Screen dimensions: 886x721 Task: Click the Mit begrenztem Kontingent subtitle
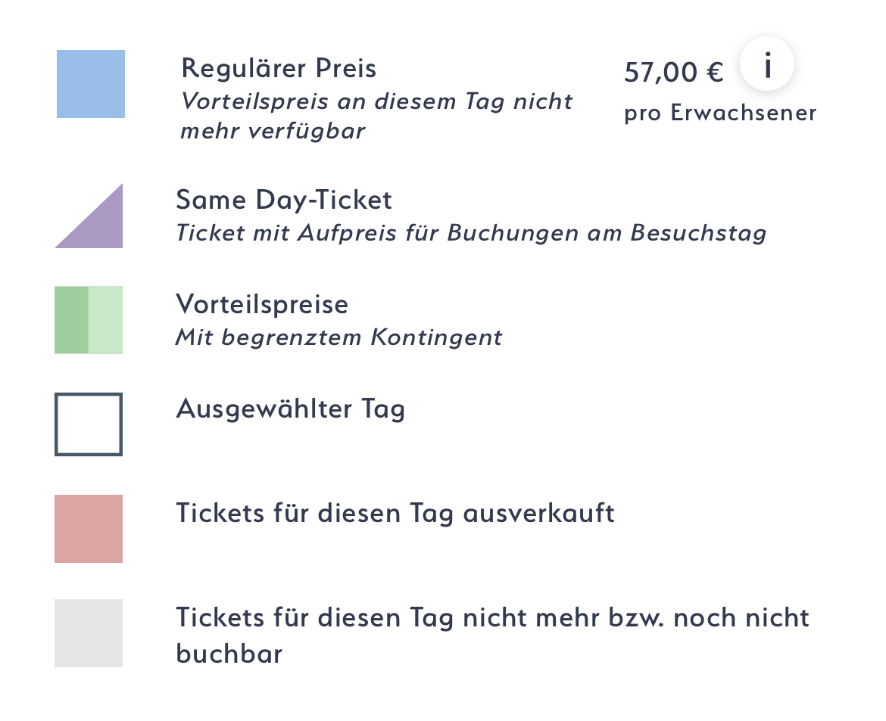(x=338, y=337)
